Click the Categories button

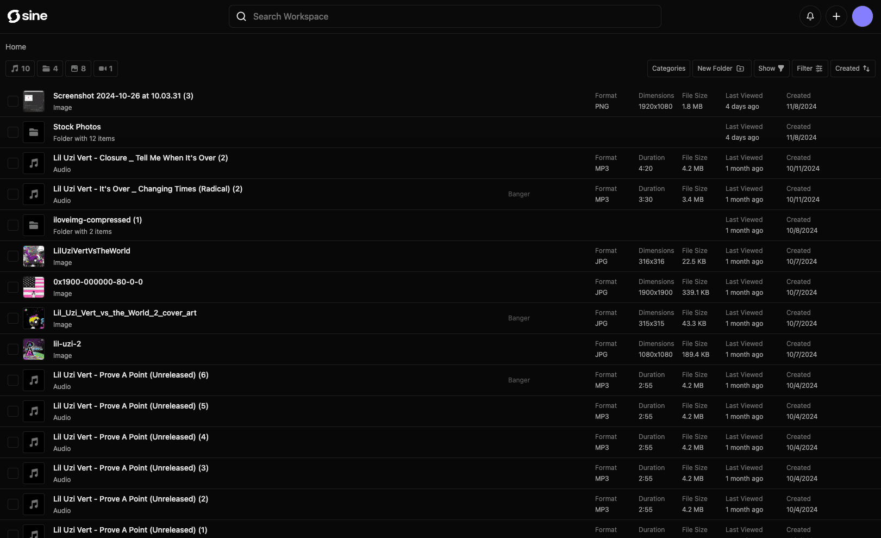pos(668,69)
